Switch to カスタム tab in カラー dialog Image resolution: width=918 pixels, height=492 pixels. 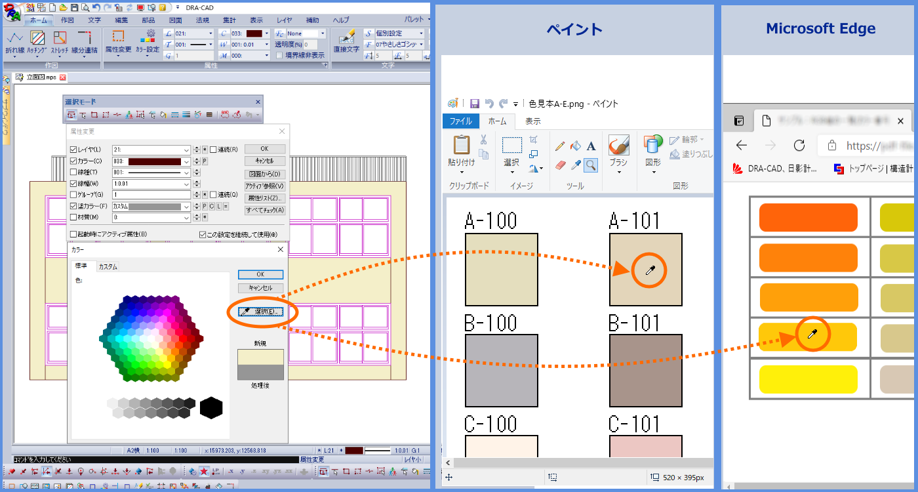point(108,266)
